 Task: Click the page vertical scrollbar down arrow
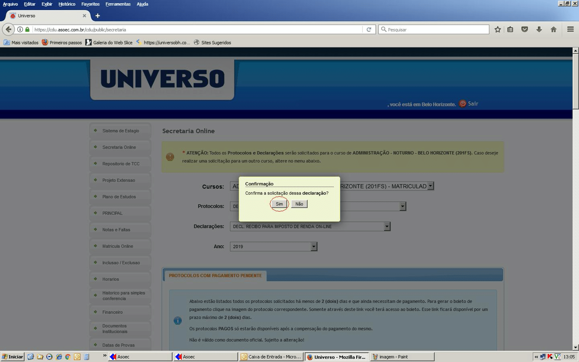[575, 347]
